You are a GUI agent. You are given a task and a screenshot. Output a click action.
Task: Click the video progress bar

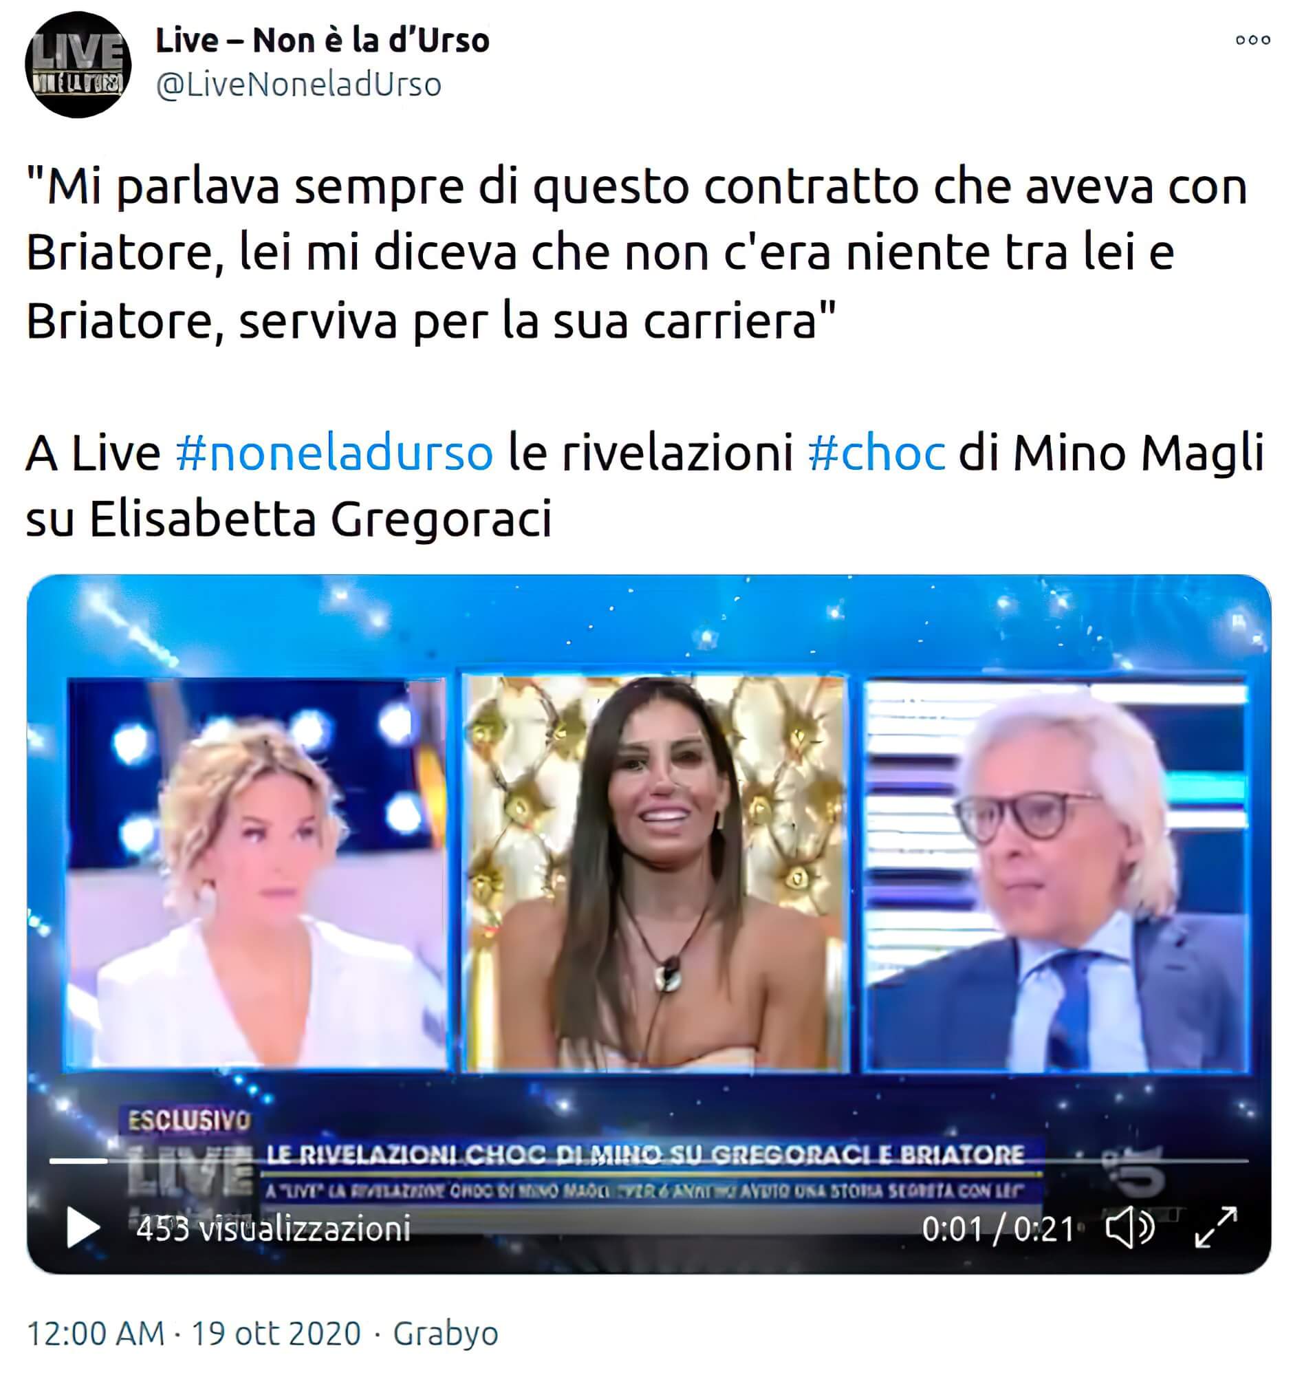(649, 1161)
